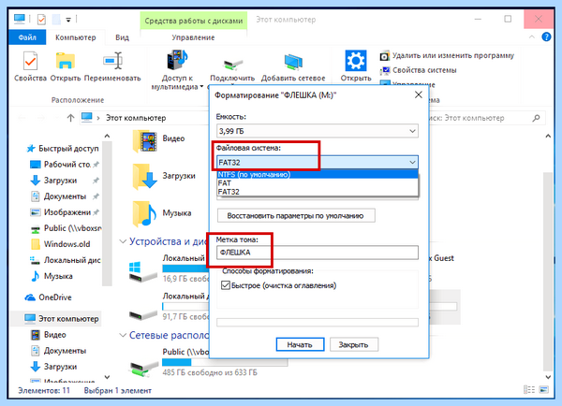Image resolution: width=562 pixels, height=406 pixels.
Task: Open the Емкость dropdown
Action: pyautogui.click(x=318, y=131)
